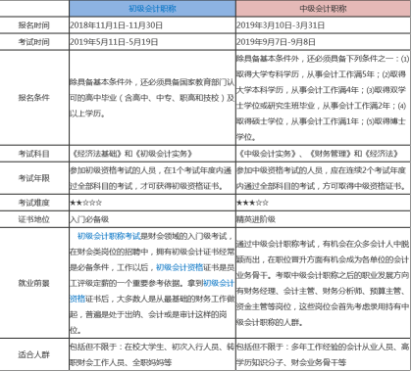Click the 考试难度 row label
This screenshot has width=412, height=372.
34,203
